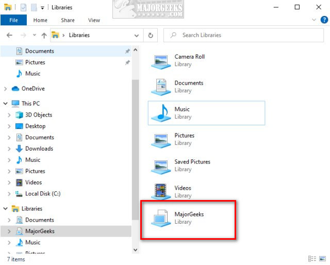The height and width of the screenshot is (265, 330).
Task: Open the address bar history dropdown
Action: (137, 36)
